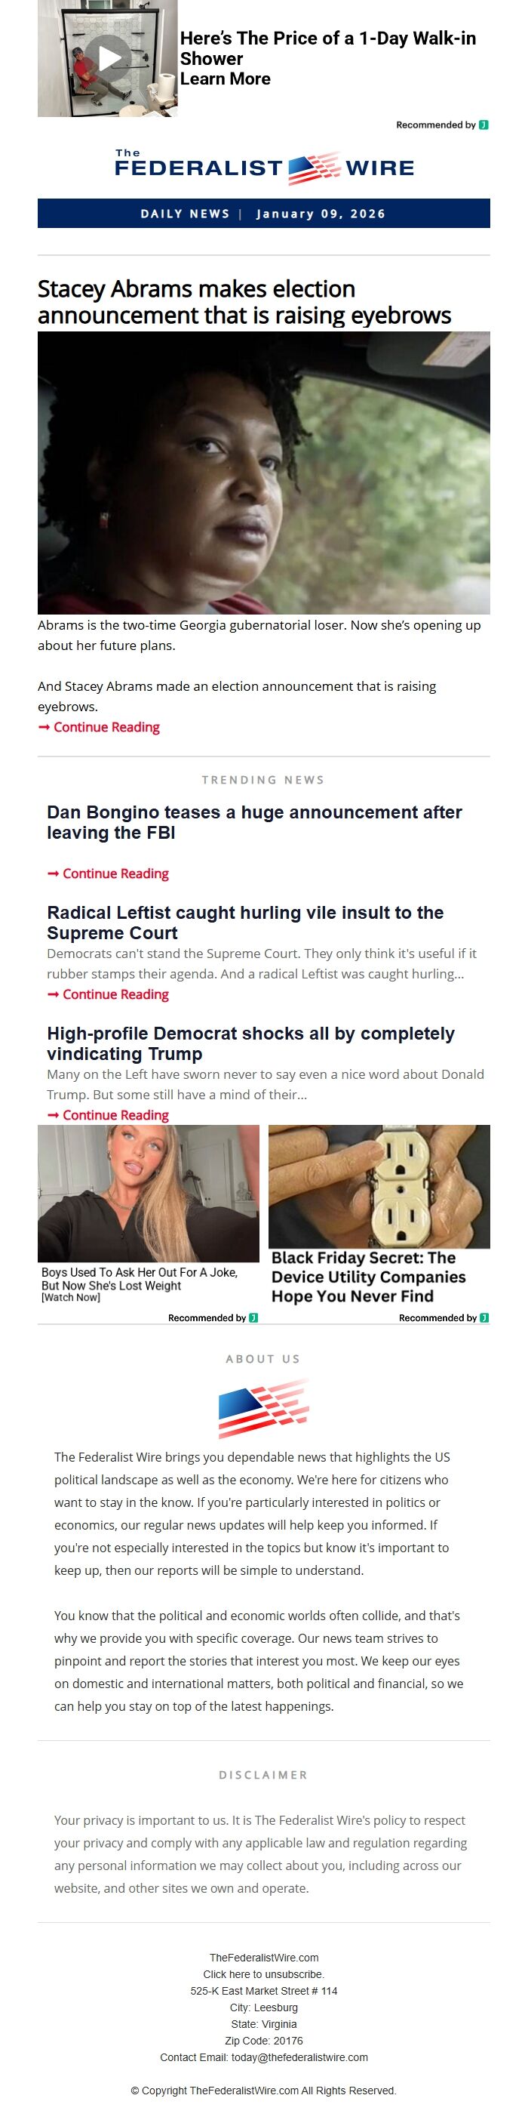Open the Radical Leftist Supreme Court headline
The width and height of the screenshot is (528, 2126).
pos(245,923)
